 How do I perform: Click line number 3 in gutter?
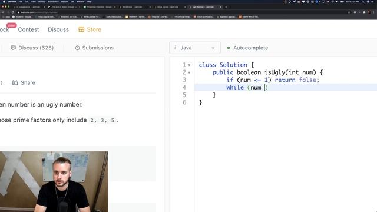pyautogui.click(x=184, y=80)
